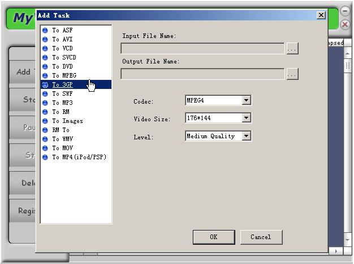Click the blue bullet icon beside To ASF

point(45,31)
